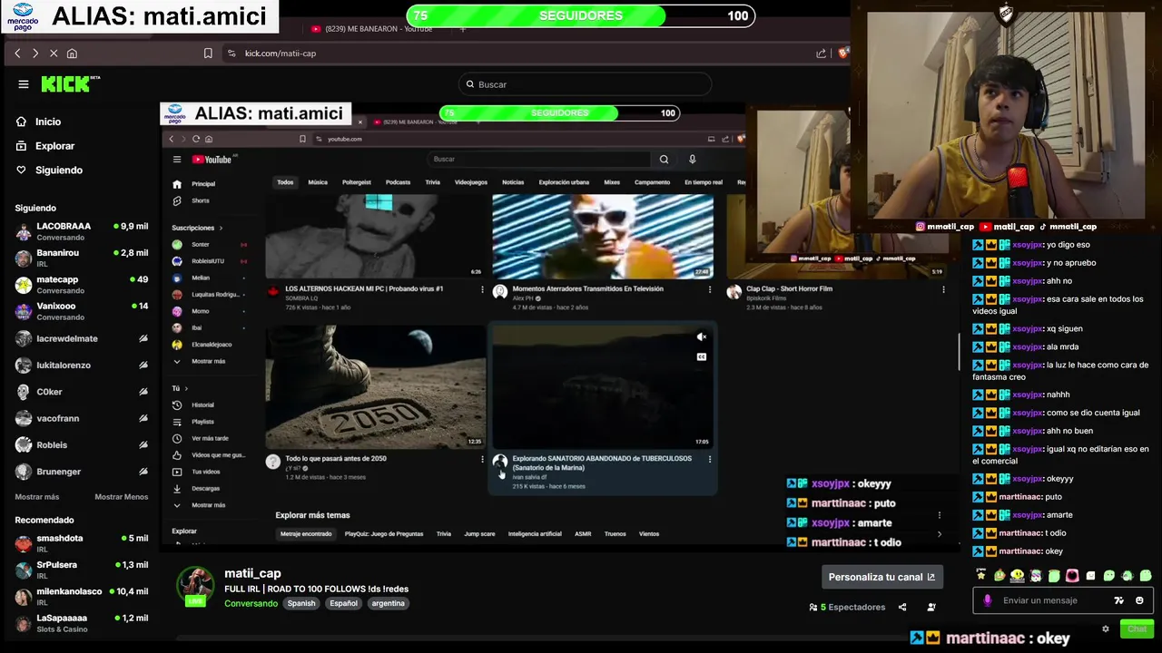The image size is (1162, 653).
Task: Go back in the browser
Action: pos(17,54)
